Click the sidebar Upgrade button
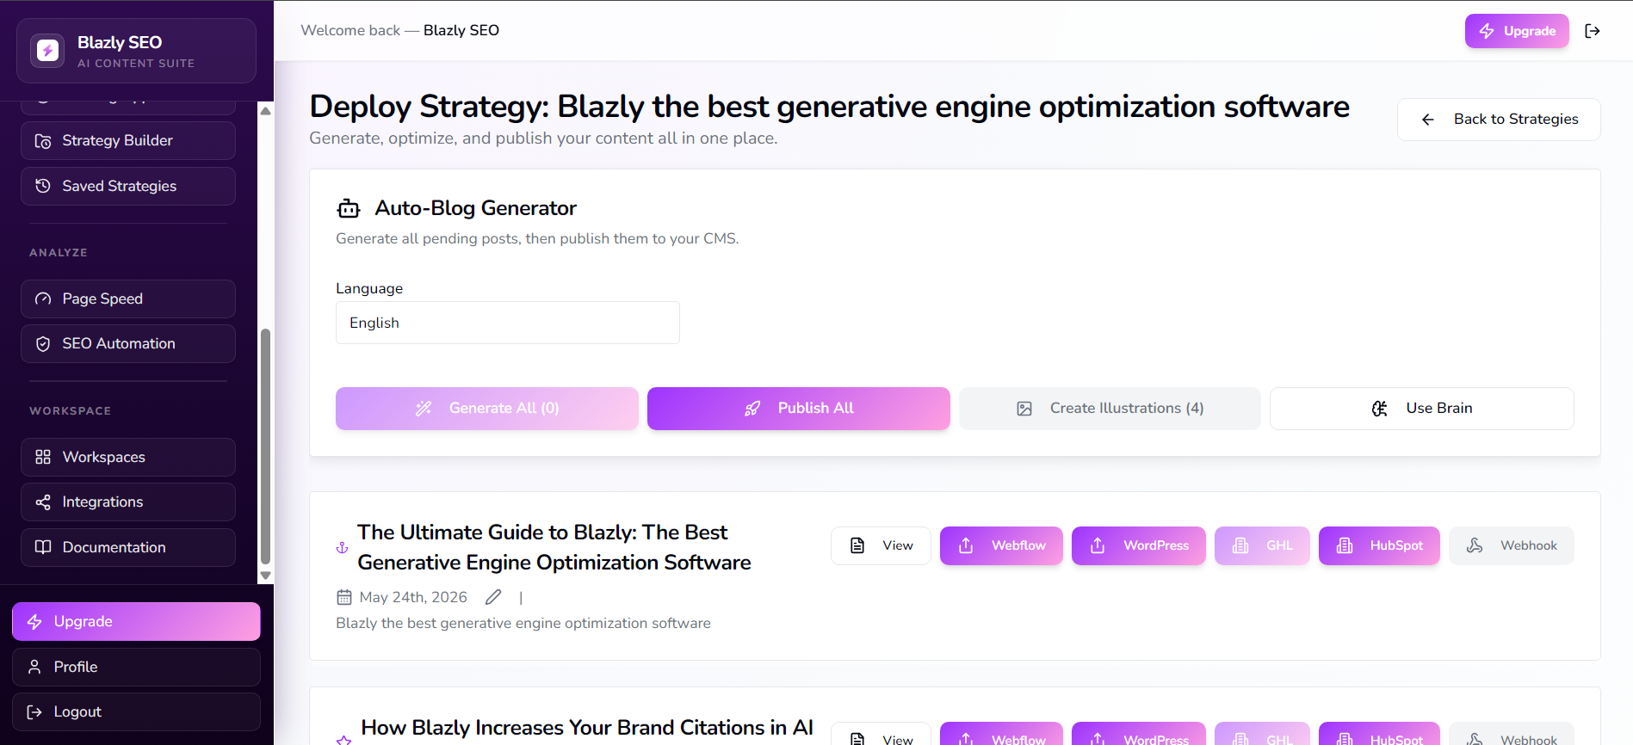This screenshot has width=1633, height=745. tap(136, 621)
